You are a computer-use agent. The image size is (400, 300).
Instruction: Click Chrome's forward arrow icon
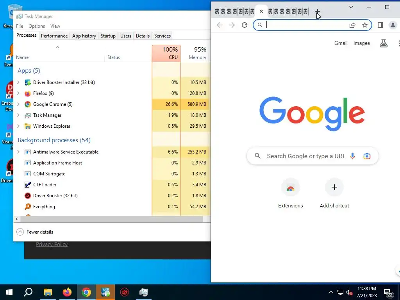[232, 25]
